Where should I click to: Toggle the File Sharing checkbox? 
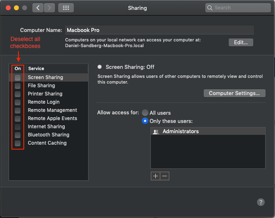tap(18, 86)
